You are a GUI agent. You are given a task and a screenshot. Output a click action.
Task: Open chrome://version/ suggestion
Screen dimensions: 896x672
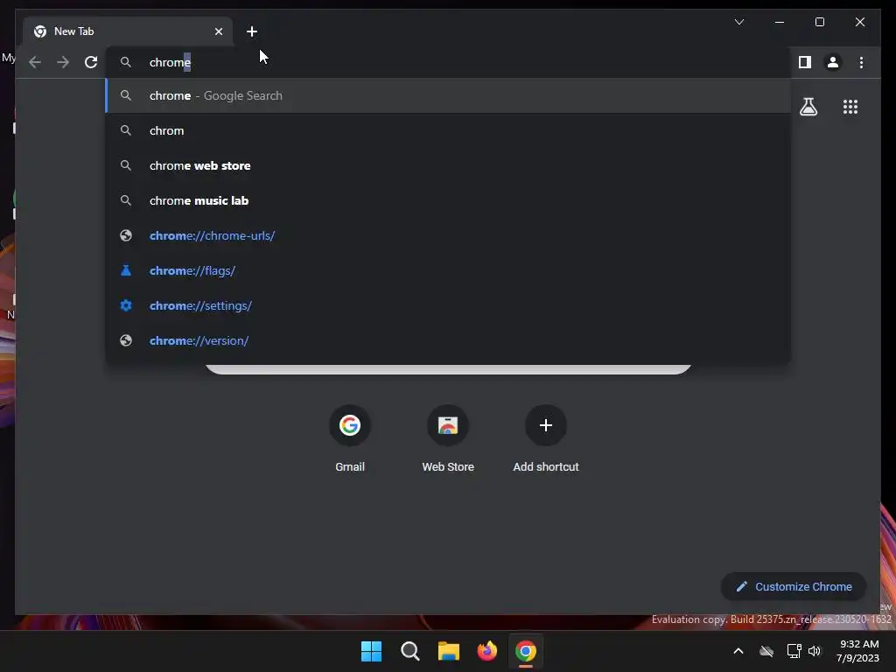click(449, 340)
